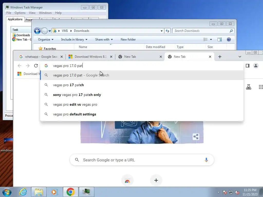Open Share with dropdown

pos(104,40)
